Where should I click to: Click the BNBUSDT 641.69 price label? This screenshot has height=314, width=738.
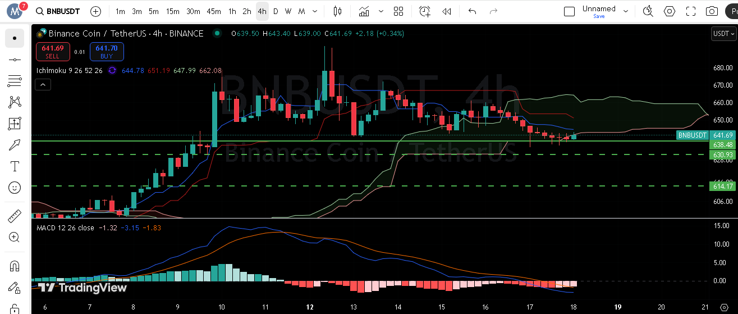[x=706, y=135]
